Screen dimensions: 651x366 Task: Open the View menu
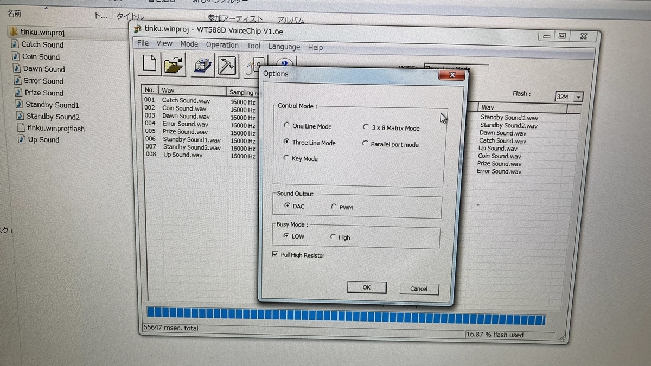tap(164, 43)
